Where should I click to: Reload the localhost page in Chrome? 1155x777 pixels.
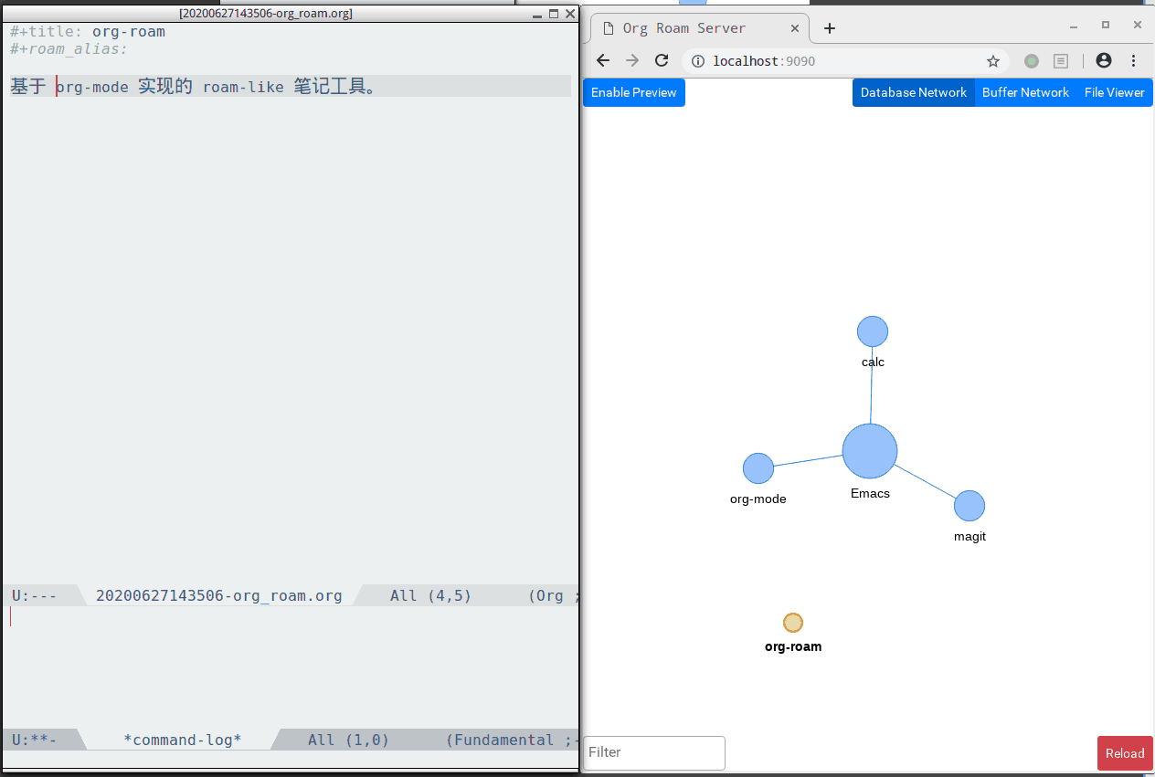pos(662,61)
